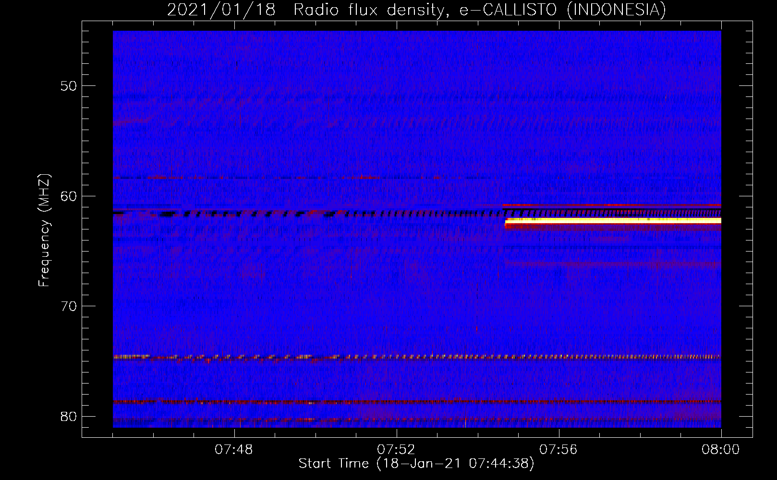Click the 'Start Time (18-Jan-21 07:44:38)' label
The height and width of the screenshot is (480, 777).
416,464
